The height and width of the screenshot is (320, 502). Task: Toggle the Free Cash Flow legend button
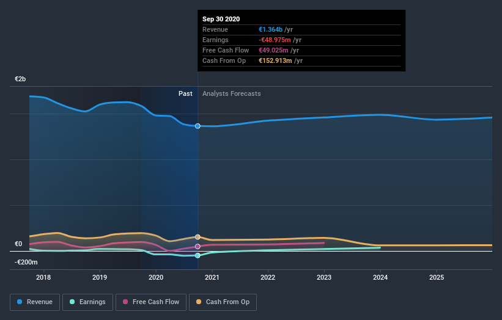[x=151, y=302]
